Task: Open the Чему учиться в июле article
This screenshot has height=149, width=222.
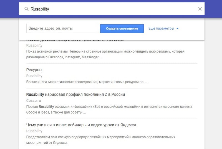Action: (x=81, y=125)
